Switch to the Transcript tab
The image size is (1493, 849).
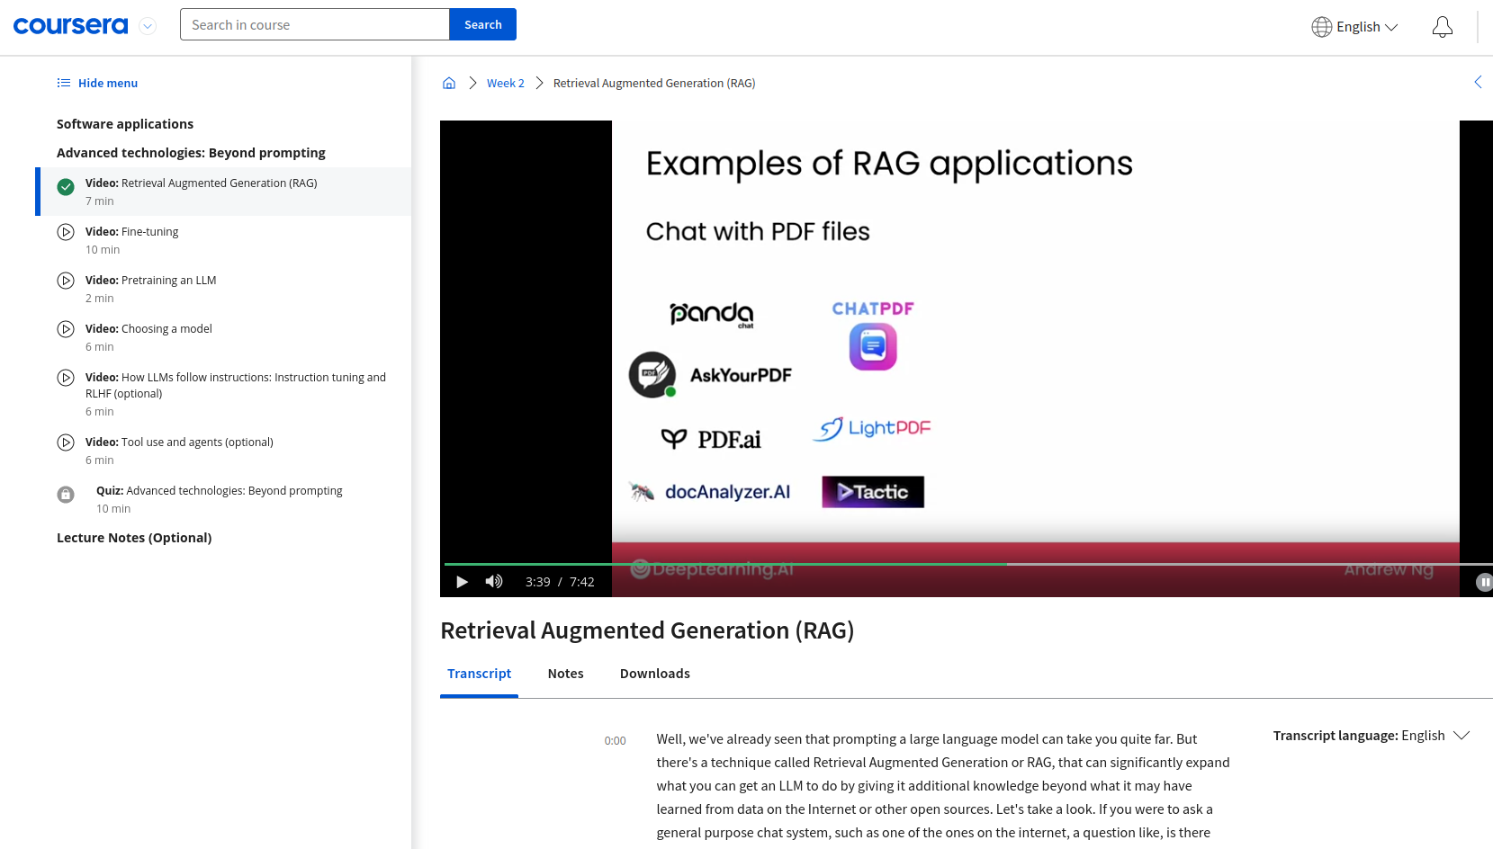click(x=479, y=674)
